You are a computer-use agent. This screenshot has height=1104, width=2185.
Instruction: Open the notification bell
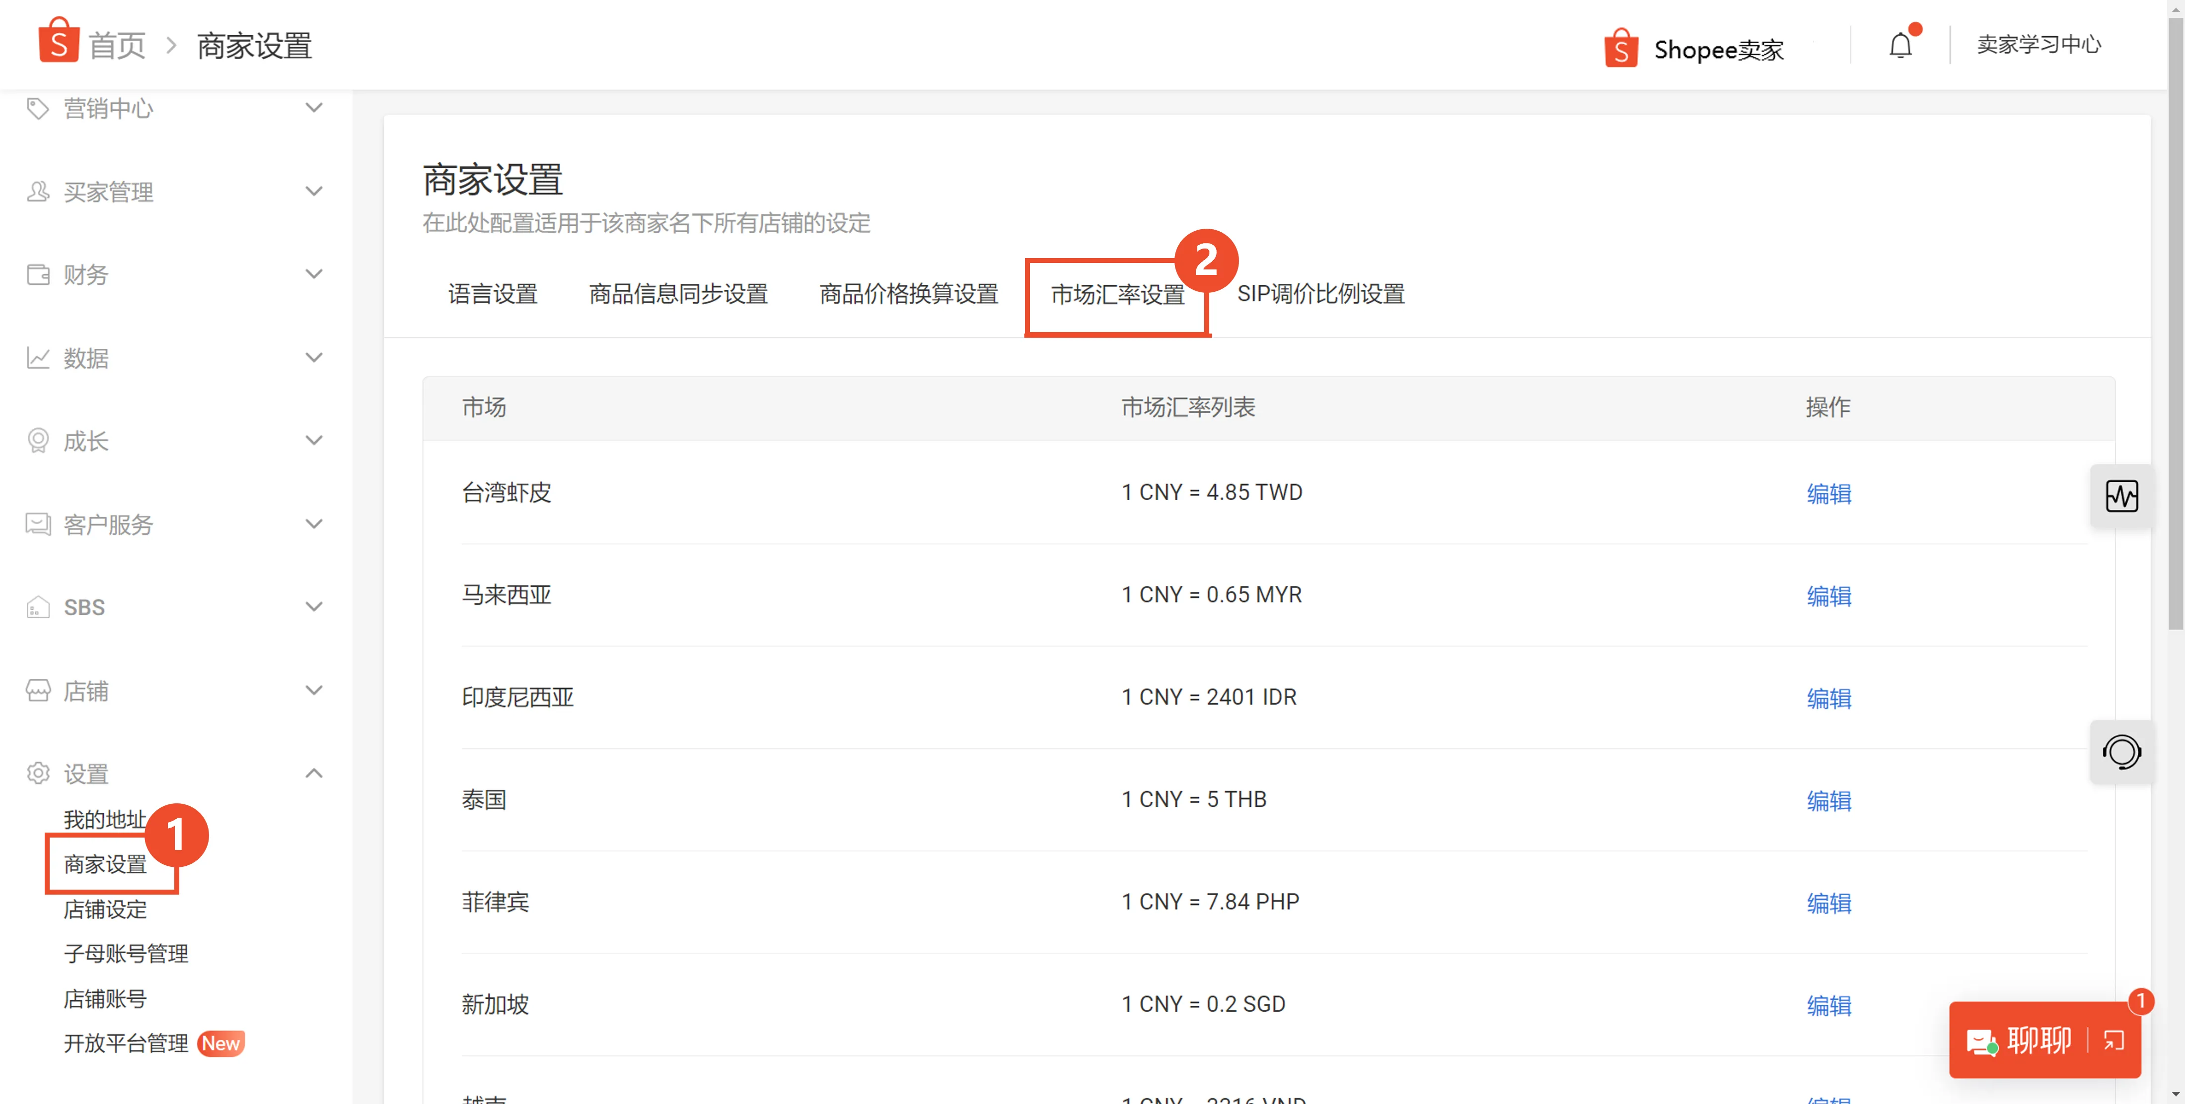tap(1900, 45)
